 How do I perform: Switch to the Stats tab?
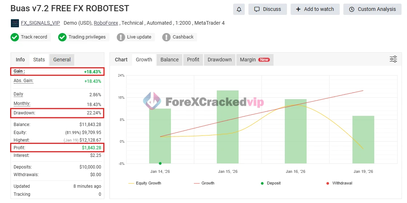39,60
